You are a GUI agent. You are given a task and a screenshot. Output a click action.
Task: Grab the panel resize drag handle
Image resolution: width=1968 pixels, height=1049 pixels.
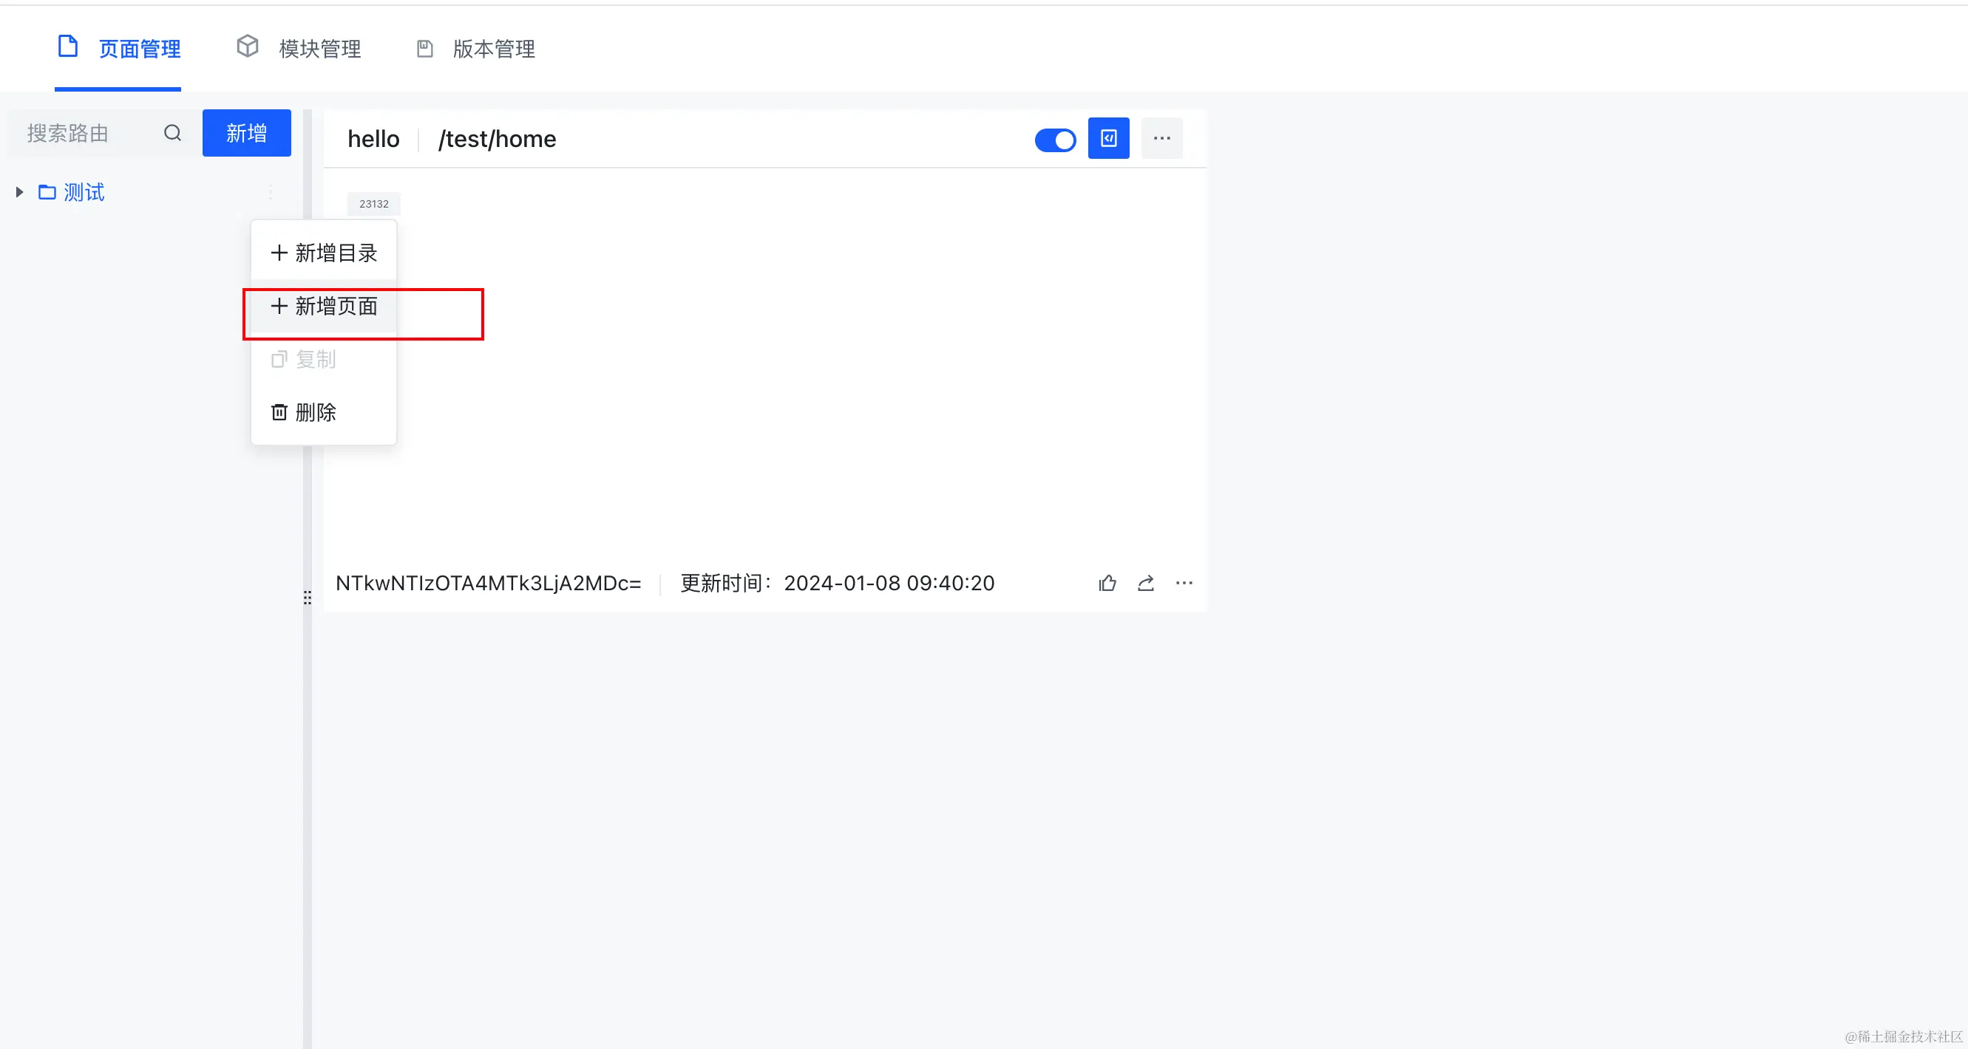coord(307,597)
